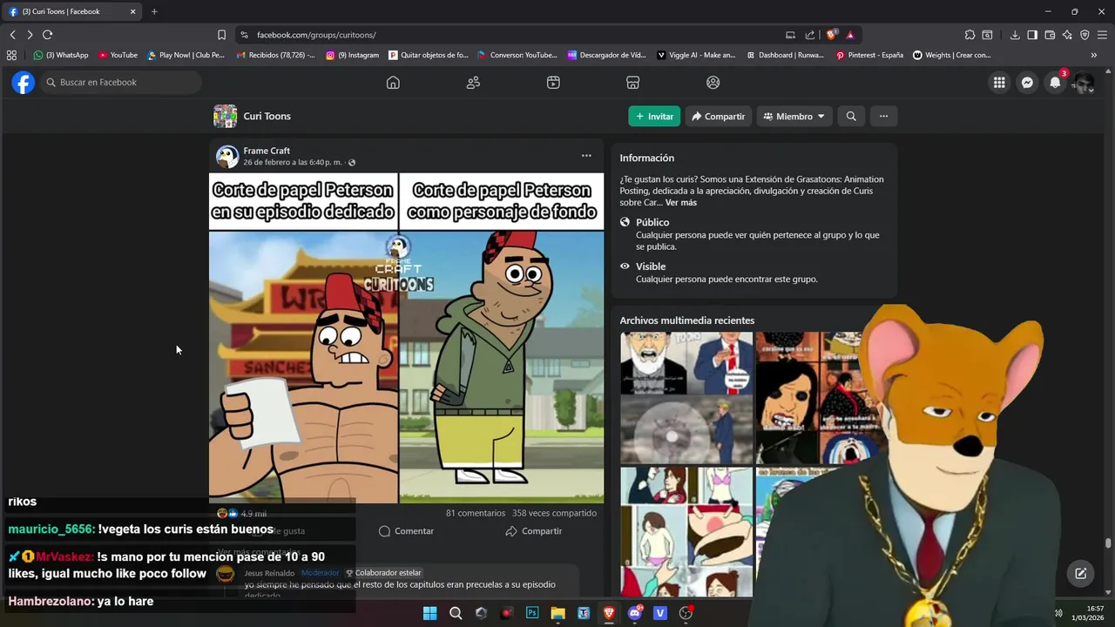Image resolution: width=1115 pixels, height=627 pixels.
Task: Open the Membro dropdown
Action: 794,116
